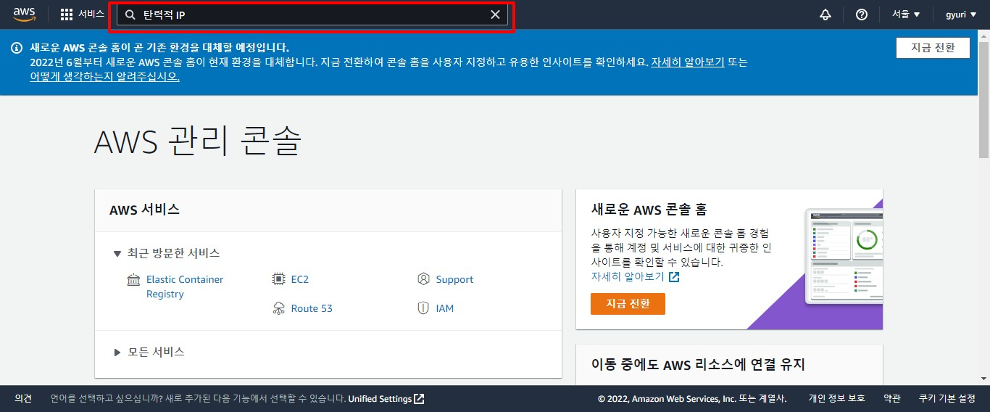Open the 서울 region dropdown
The height and width of the screenshot is (412, 990).
click(906, 15)
